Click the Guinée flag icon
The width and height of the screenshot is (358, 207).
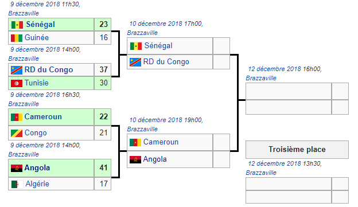point(17,38)
